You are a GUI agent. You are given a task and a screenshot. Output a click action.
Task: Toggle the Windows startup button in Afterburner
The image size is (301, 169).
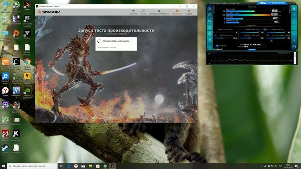[221, 46]
